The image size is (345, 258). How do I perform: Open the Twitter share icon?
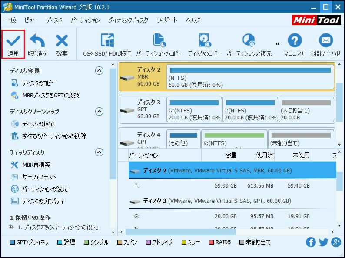[323, 242]
